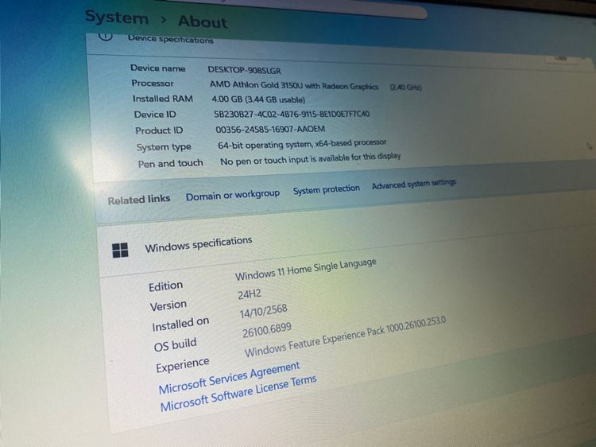Screen dimensions: 596x447
Task: Click the Version label
Action: (x=168, y=305)
